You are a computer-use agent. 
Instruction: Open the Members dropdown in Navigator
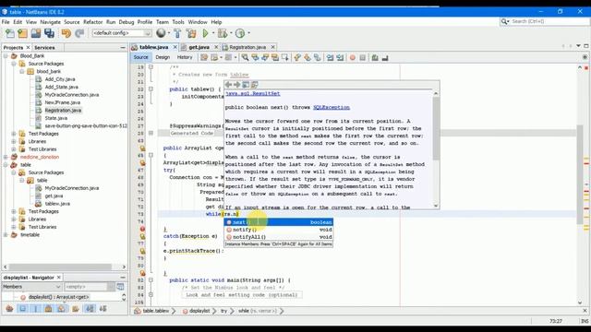click(31, 287)
